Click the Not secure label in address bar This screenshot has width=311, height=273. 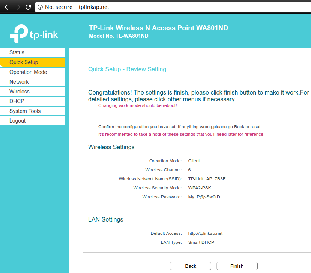[59, 7]
